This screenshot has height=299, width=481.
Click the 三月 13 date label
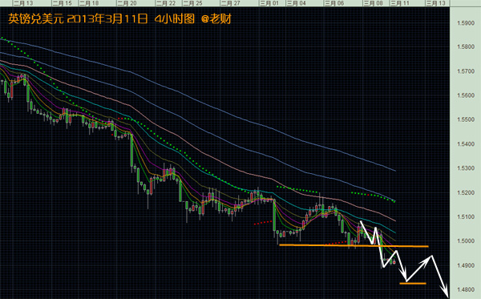[x=436, y=3]
